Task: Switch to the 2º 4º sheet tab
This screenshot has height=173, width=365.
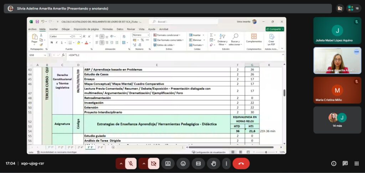Action: tap(81, 147)
